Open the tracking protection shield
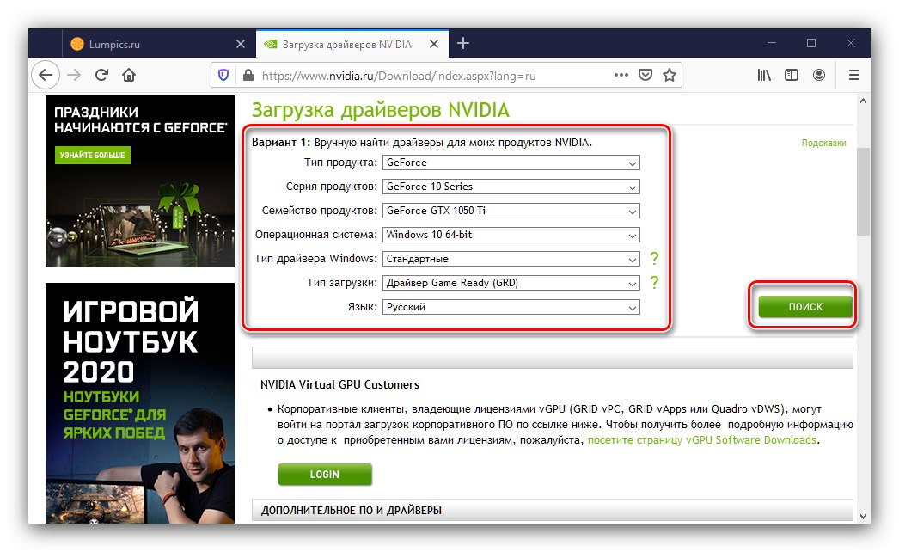899x552 pixels. point(223,75)
